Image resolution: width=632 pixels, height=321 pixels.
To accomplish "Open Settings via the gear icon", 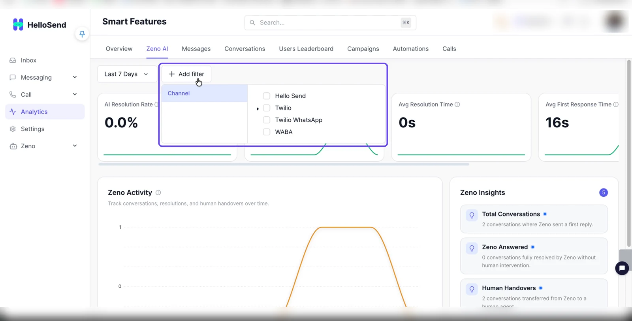I will [x=13, y=129].
